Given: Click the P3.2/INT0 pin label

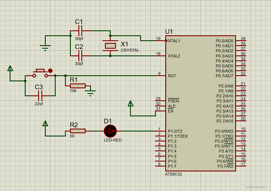Looking at the screenshot, I should [x=224, y=141].
